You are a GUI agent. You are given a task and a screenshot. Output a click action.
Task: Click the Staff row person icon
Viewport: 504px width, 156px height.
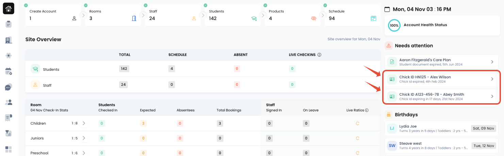point(35,85)
